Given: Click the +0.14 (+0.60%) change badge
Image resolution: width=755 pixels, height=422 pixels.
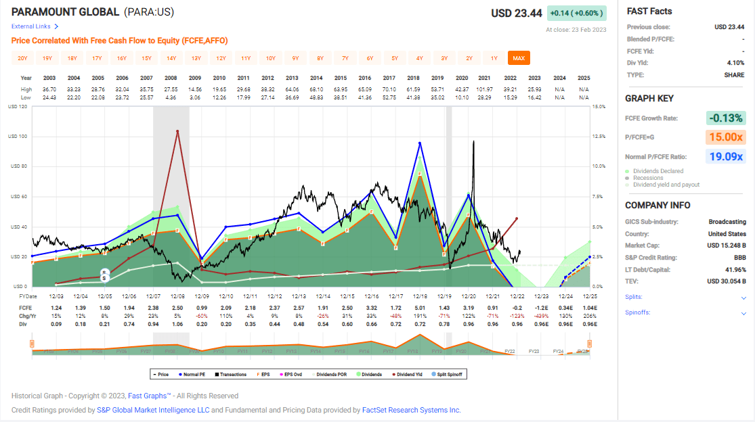Looking at the screenshot, I should point(576,13).
